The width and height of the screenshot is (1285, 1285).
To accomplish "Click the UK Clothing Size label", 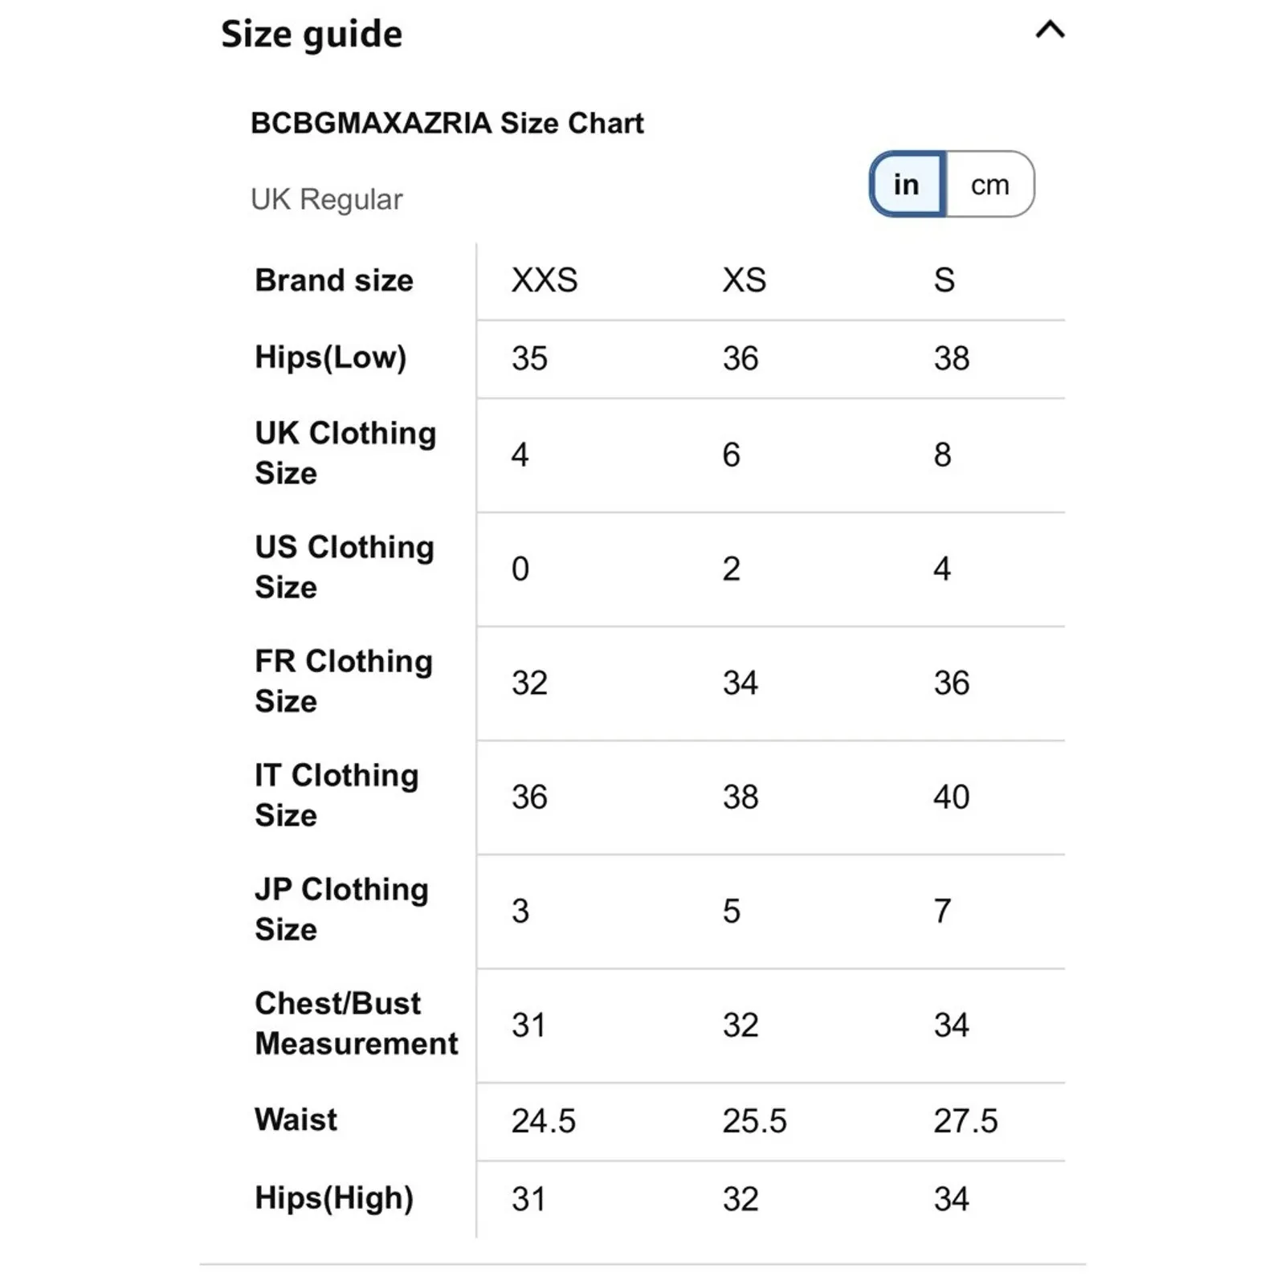I will coord(345,453).
